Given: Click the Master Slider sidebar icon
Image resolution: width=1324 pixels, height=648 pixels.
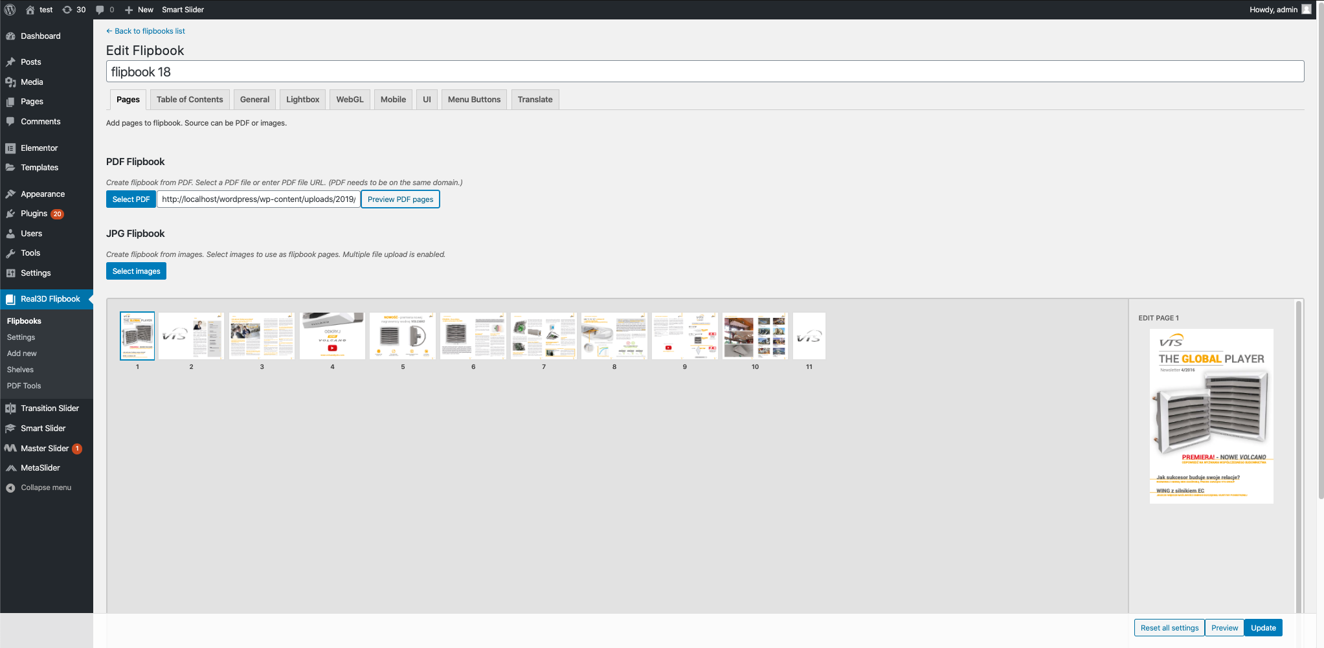Looking at the screenshot, I should click(10, 448).
